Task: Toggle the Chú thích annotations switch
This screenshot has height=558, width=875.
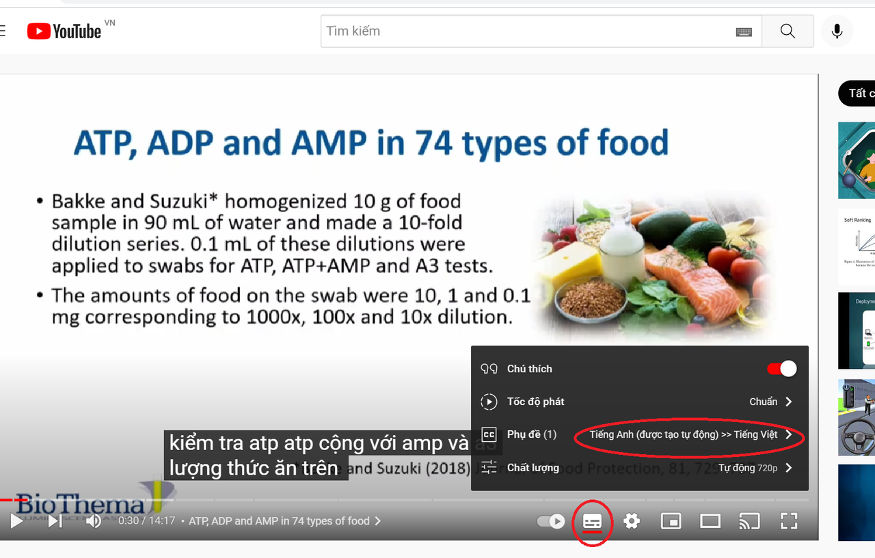Action: (x=782, y=369)
